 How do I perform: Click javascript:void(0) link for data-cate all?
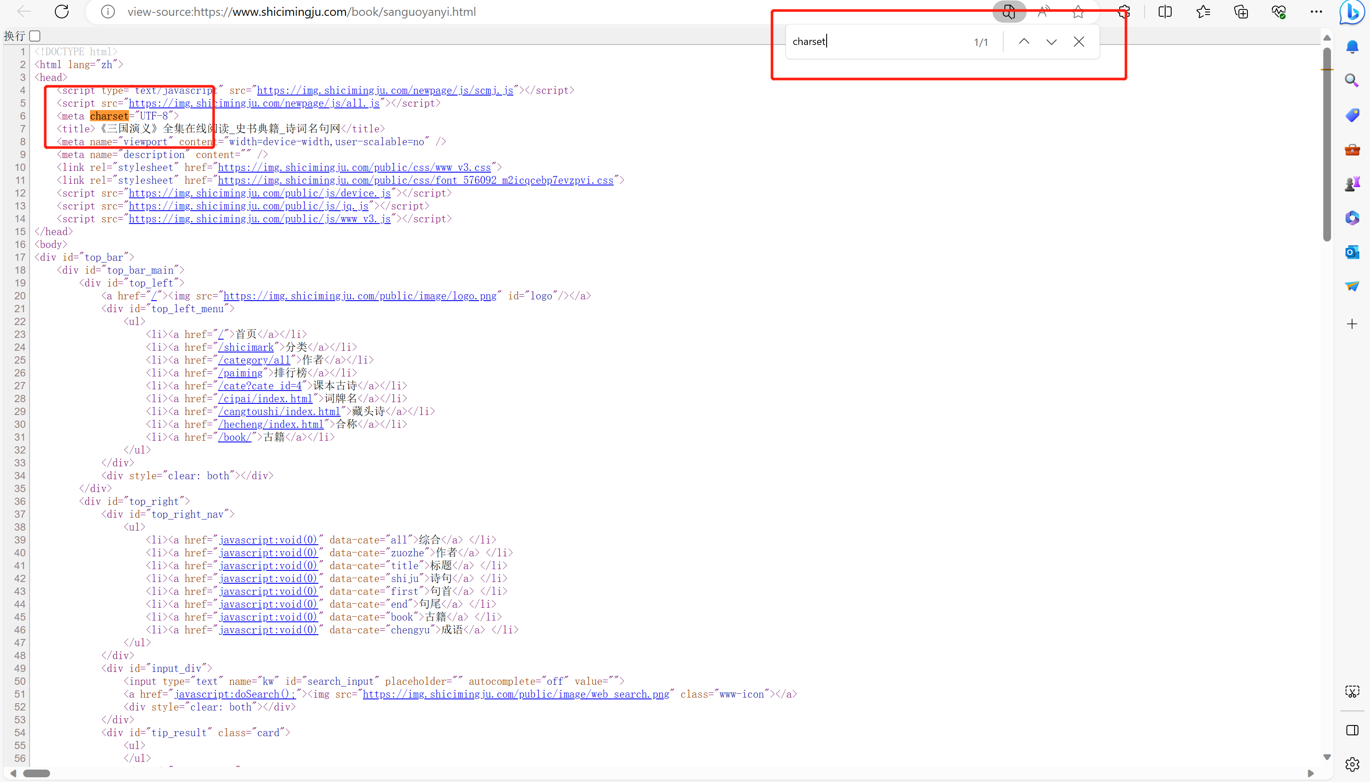coord(268,540)
